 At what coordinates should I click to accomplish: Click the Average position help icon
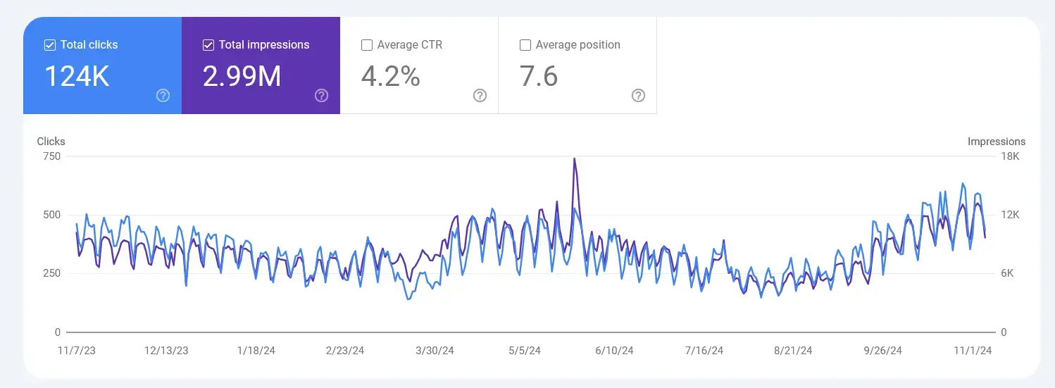638,96
